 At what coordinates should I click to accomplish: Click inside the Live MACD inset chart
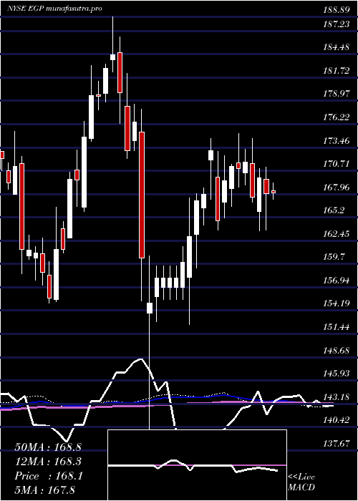pos(197,465)
